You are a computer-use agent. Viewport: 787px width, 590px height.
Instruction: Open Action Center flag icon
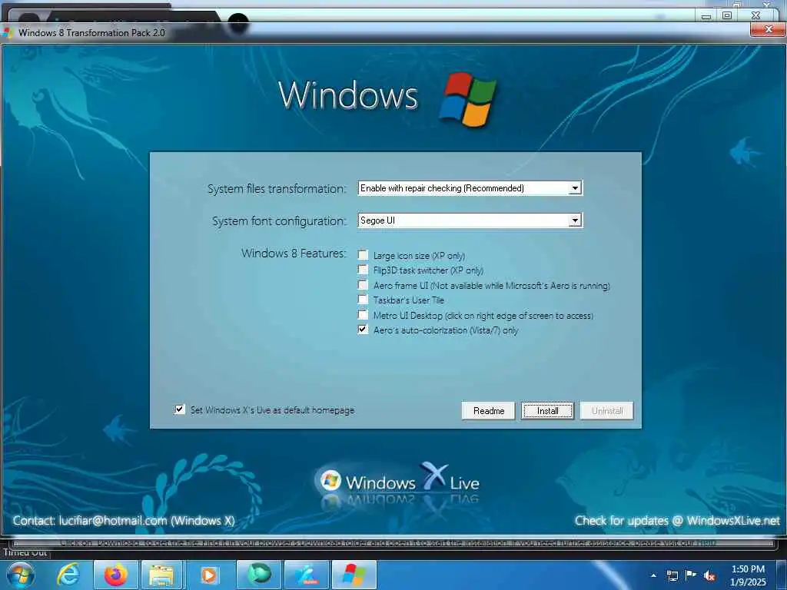pos(691,575)
